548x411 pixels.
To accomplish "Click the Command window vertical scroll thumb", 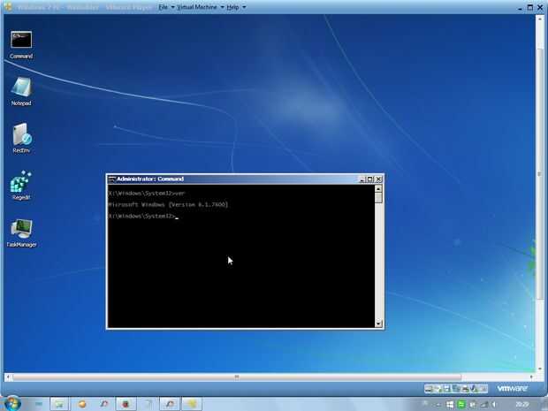I will click(378, 198).
